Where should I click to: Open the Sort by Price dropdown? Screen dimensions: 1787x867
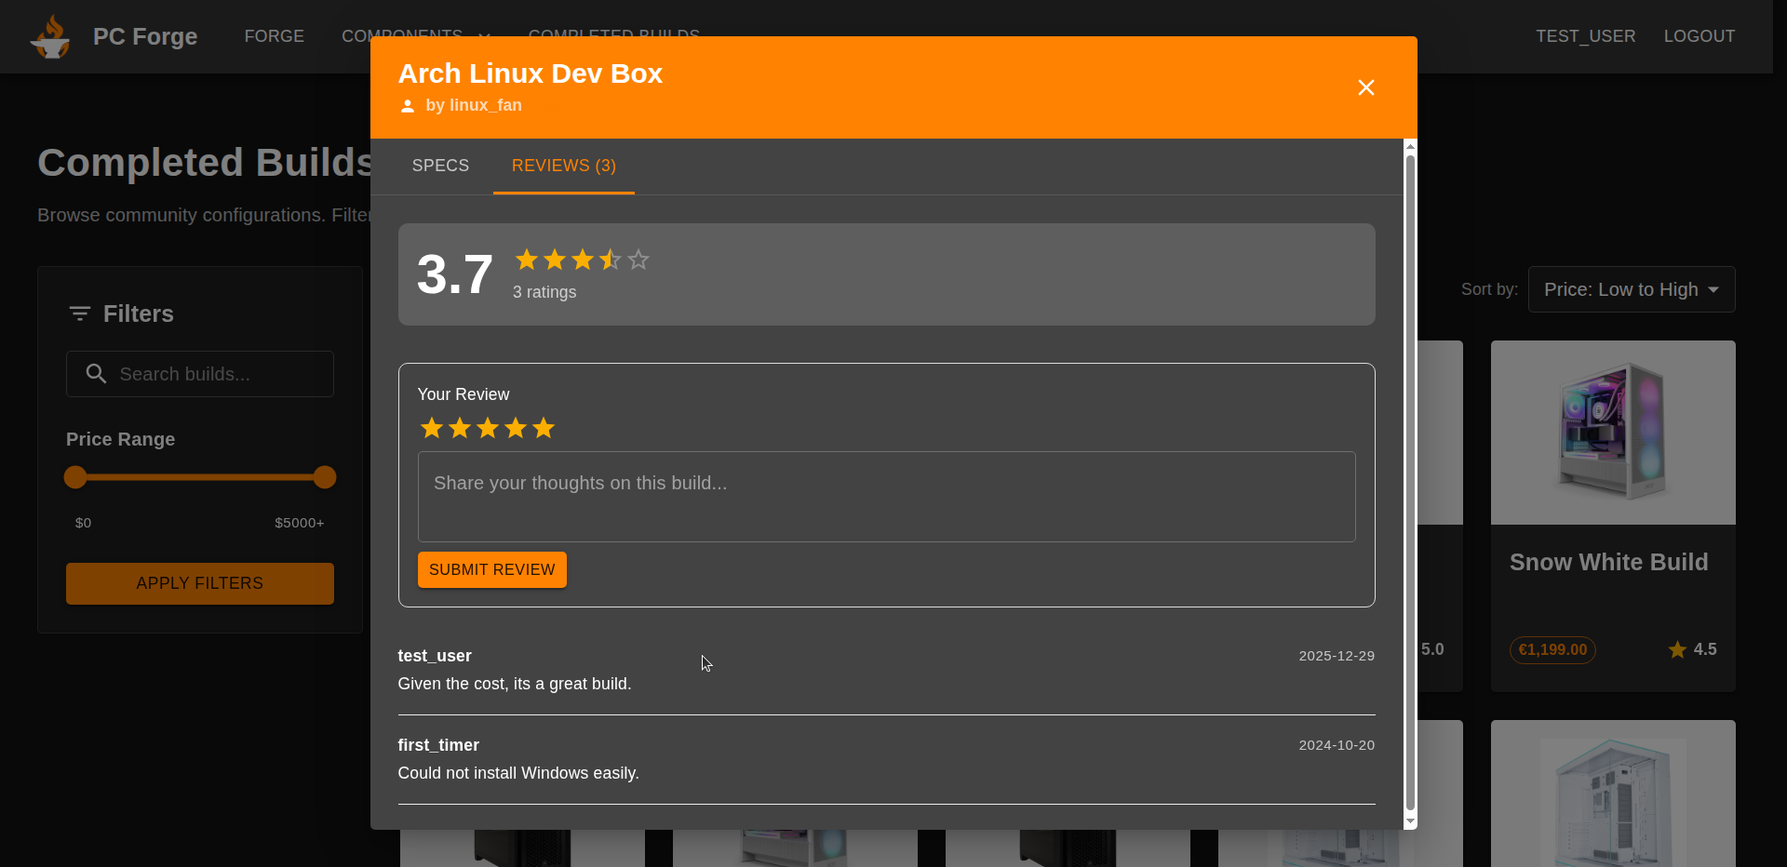[1631, 290]
